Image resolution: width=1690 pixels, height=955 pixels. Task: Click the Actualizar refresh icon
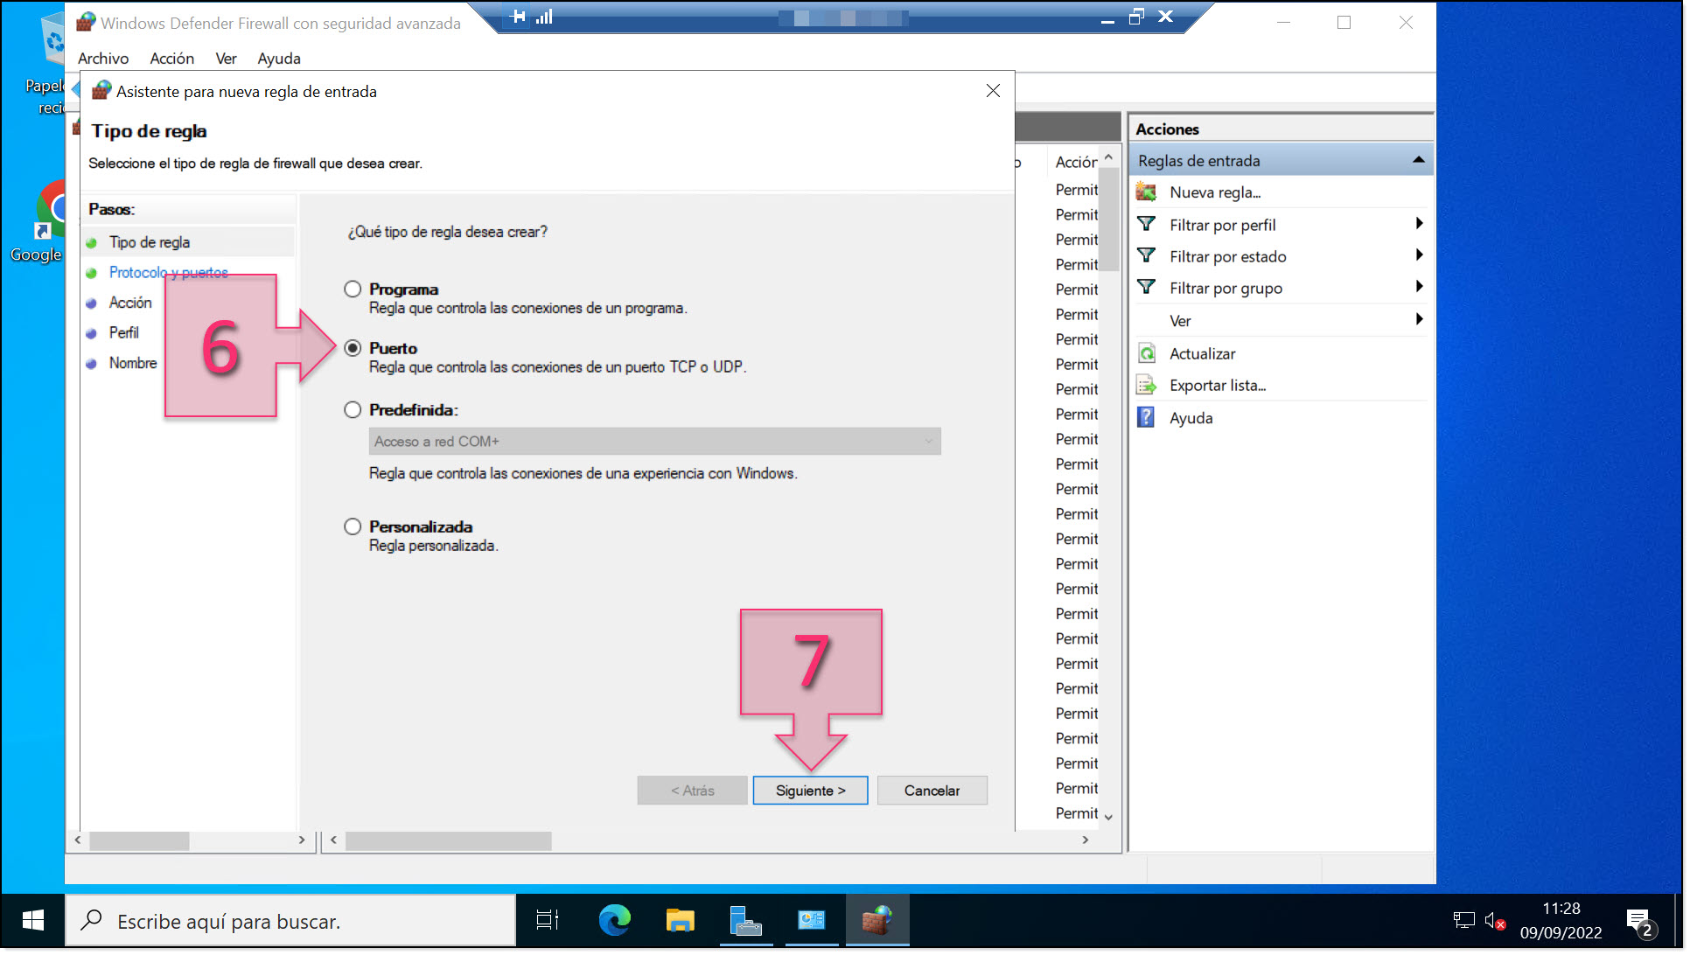(x=1146, y=354)
